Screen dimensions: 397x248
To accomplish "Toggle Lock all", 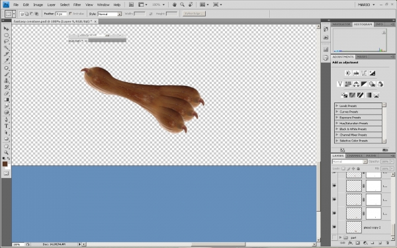I will [x=358, y=169].
